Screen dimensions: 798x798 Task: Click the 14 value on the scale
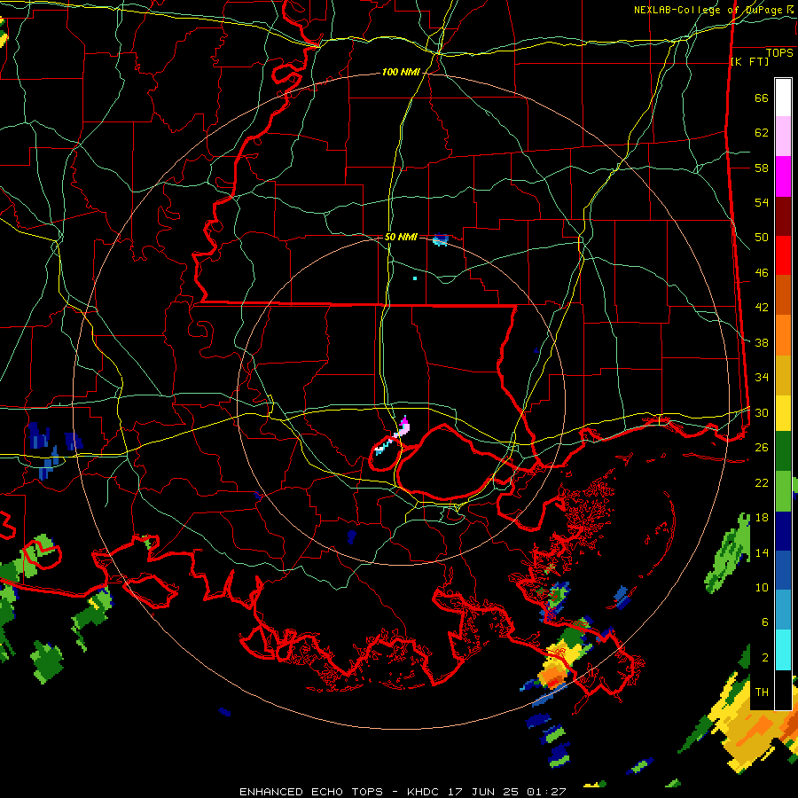762,552
